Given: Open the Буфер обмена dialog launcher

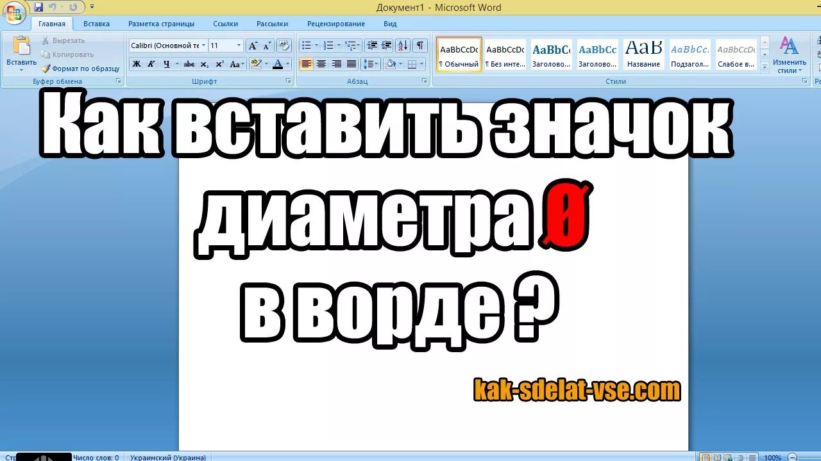Looking at the screenshot, I should pyautogui.click(x=119, y=81).
